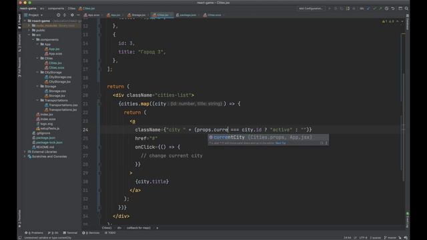Click the git branch master status widget
427x240 pixels.
click(390, 237)
